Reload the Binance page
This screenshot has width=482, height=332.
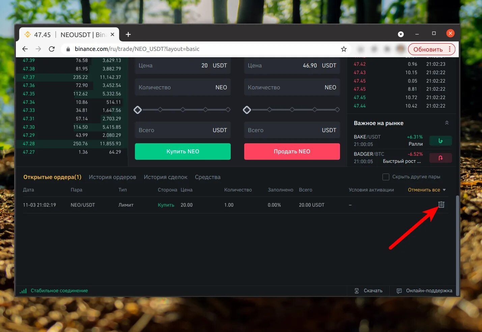click(52, 49)
